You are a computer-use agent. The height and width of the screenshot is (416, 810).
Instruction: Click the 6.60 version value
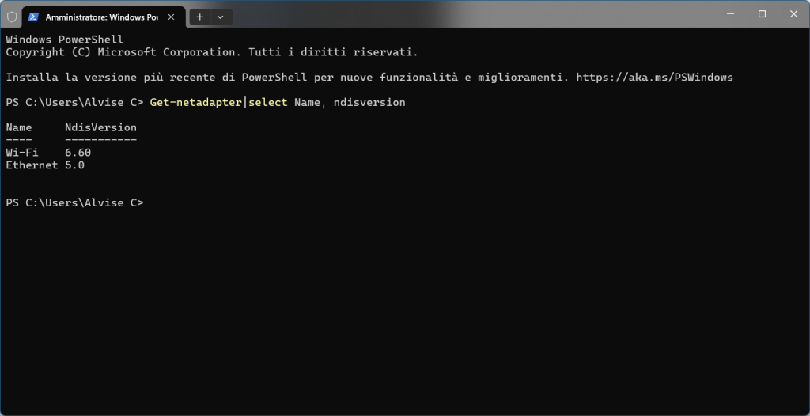78,153
